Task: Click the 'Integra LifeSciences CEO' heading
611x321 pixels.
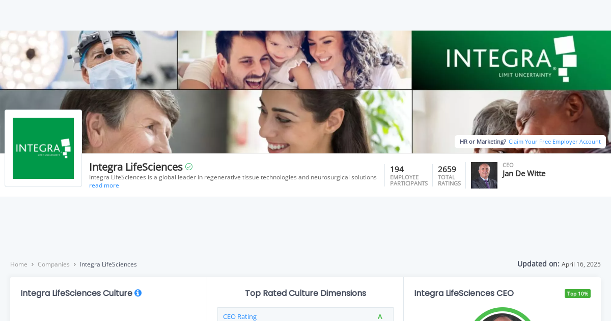Action: click(464, 293)
